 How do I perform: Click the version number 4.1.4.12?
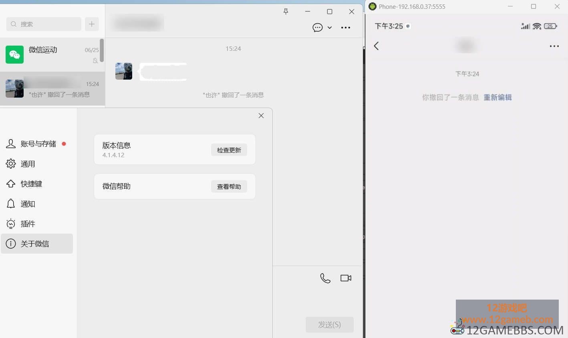pos(113,155)
